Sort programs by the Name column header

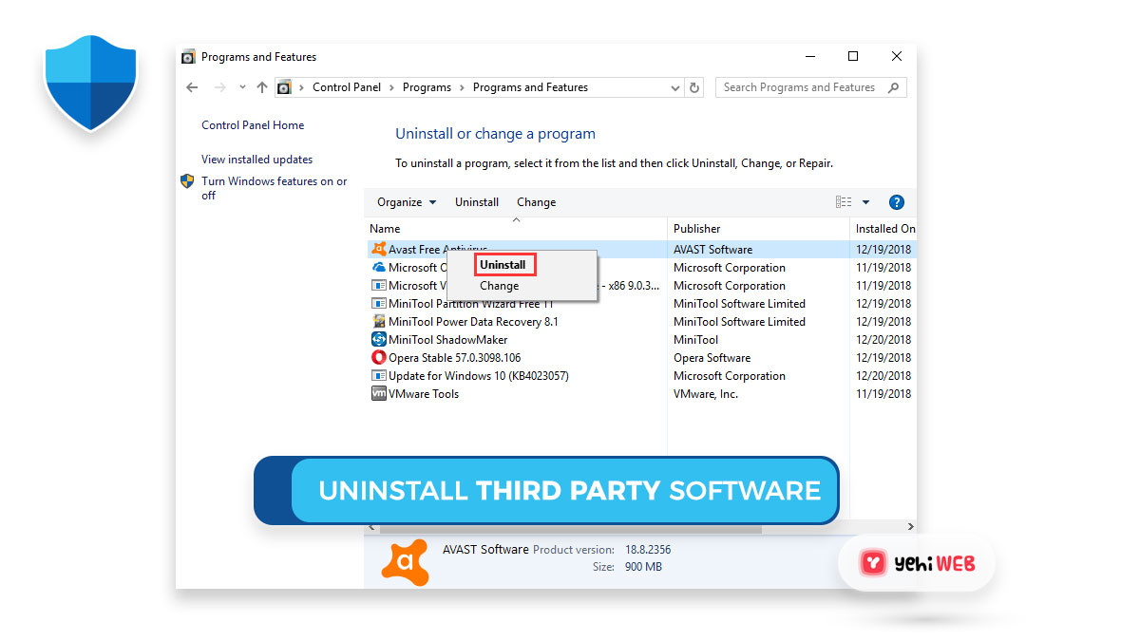point(385,228)
